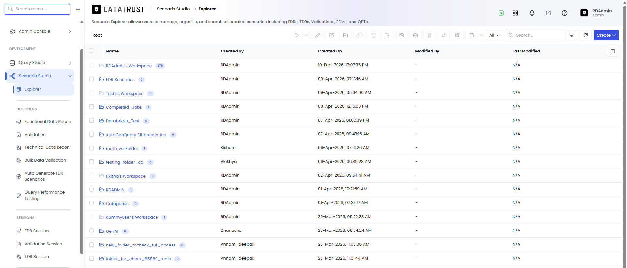Click the swap arrows toolbar icon

point(444,35)
